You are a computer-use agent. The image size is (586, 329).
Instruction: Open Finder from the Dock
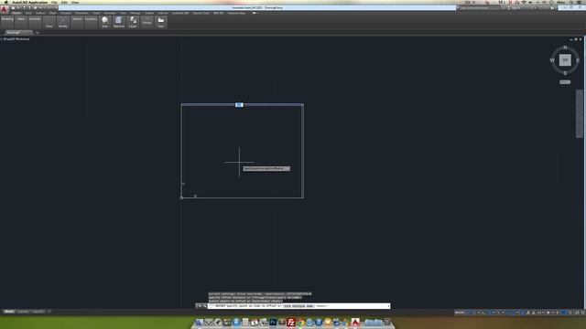200,323
